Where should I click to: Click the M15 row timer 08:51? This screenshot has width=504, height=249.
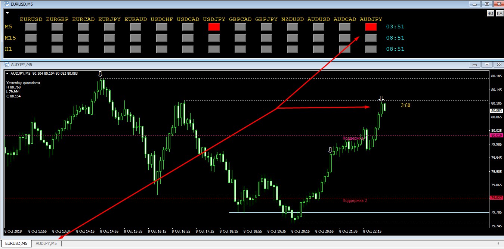point(395,38)
